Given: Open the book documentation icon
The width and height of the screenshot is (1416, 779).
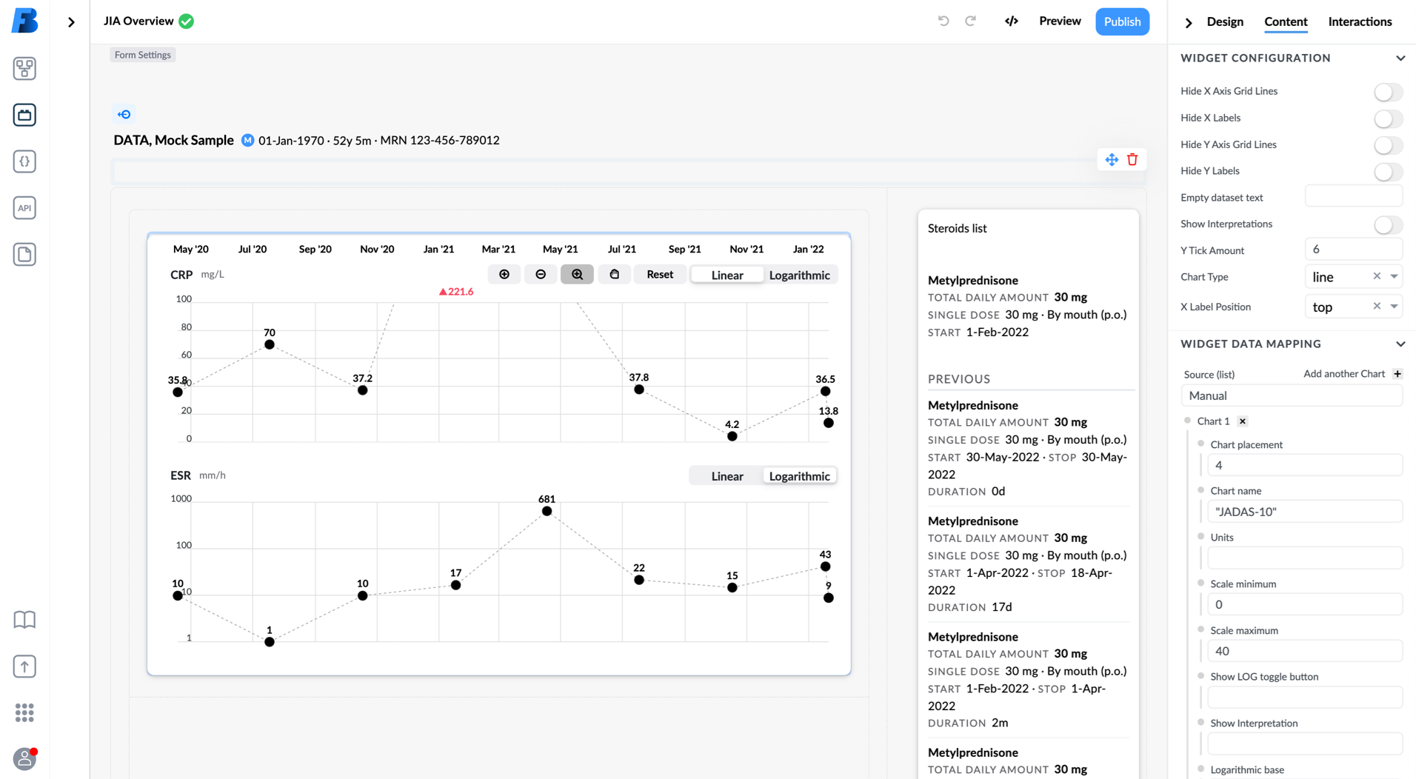Looking at the screenshot, I should coord(24,620).
